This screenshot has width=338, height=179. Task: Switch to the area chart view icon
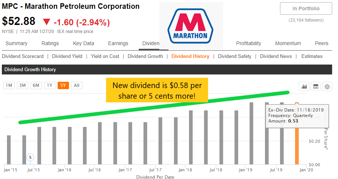tap(304, 87)
